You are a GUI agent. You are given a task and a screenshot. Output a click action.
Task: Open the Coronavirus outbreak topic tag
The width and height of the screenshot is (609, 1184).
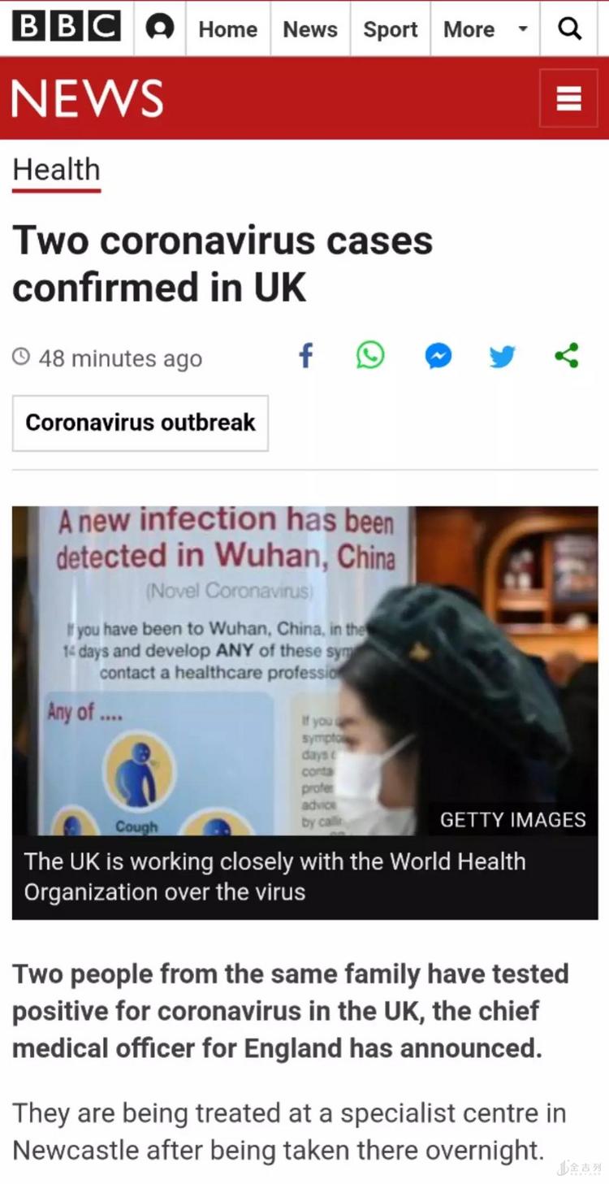[x=140, y=423]
